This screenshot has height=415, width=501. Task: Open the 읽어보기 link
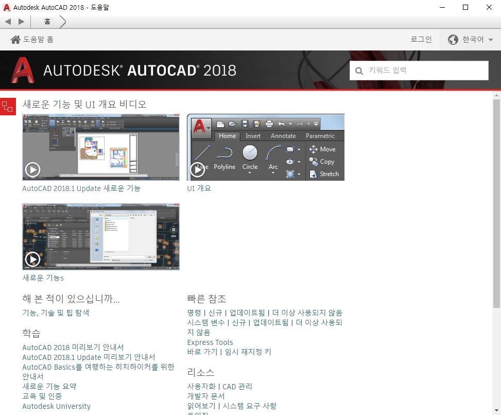coord(201,406)
